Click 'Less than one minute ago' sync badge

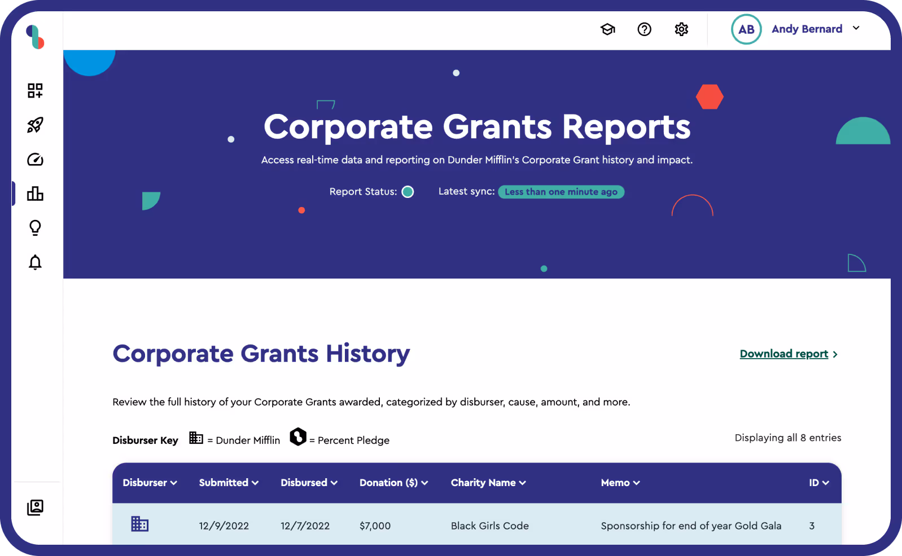pyautogui.click(x=561, y=192)
